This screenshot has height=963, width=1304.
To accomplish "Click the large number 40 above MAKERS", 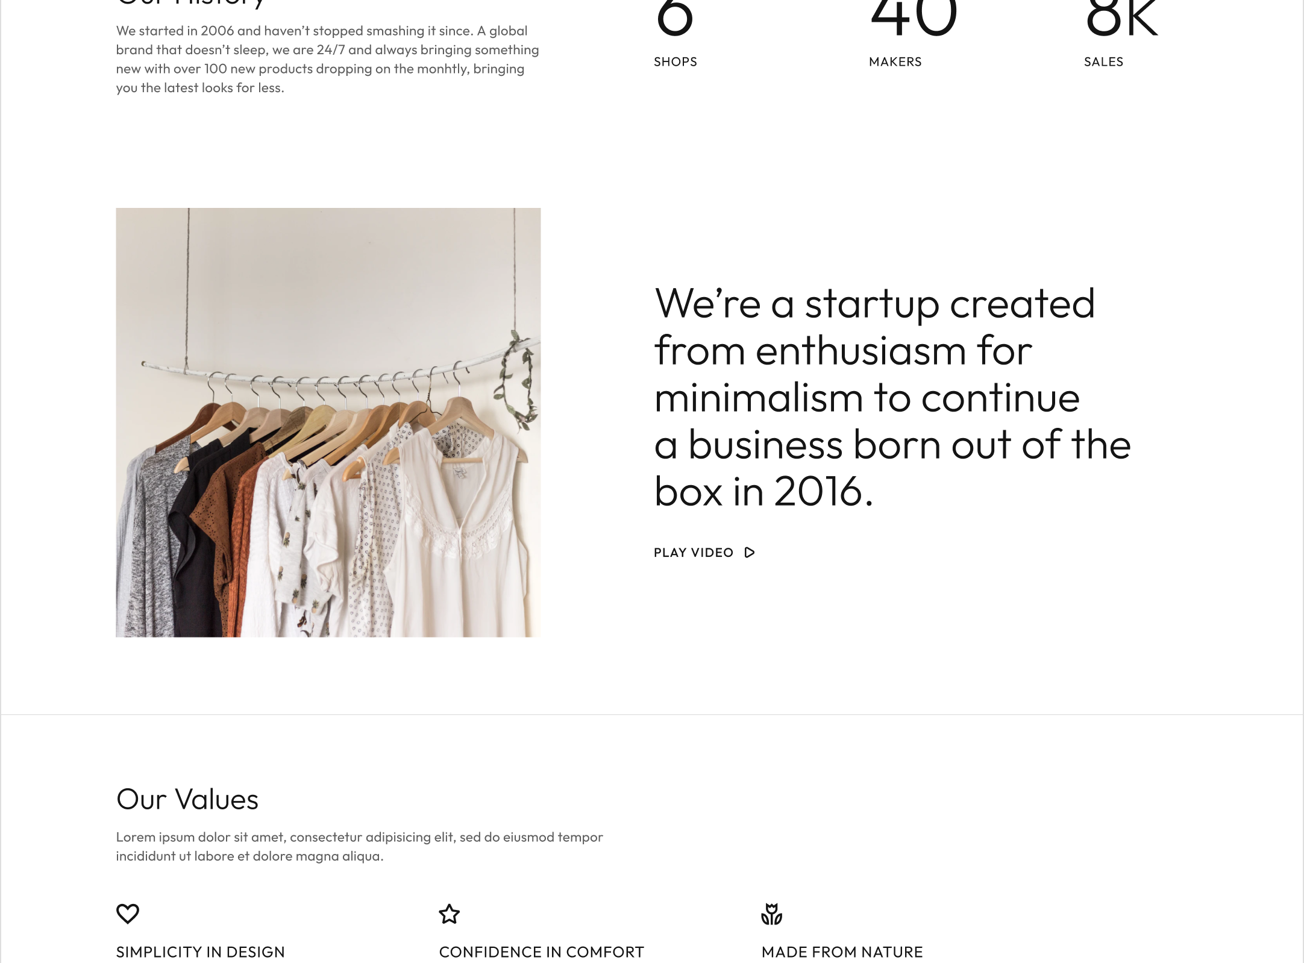I will click(914, 18).
